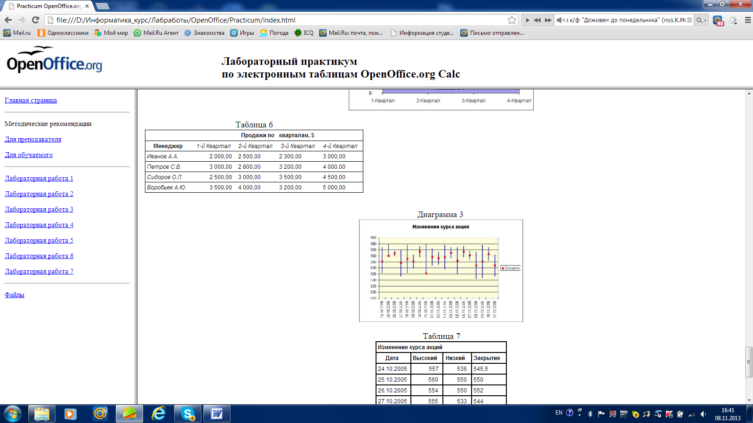The image size is (753, 423).
Task: Click the grey Sputnik extension icon
Action: (x=733, y=20)
